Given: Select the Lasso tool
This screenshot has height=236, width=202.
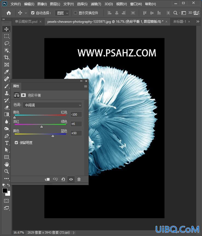Looking at the screenshot, I should [6, 43].
